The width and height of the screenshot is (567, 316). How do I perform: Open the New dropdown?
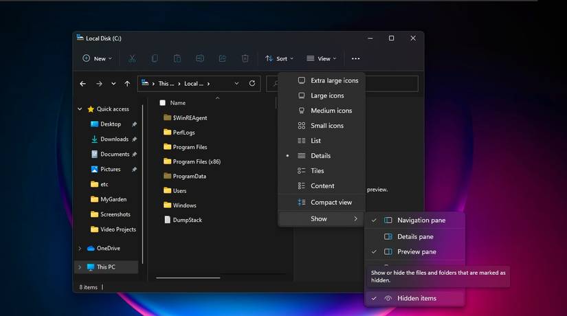coord(98,58)
